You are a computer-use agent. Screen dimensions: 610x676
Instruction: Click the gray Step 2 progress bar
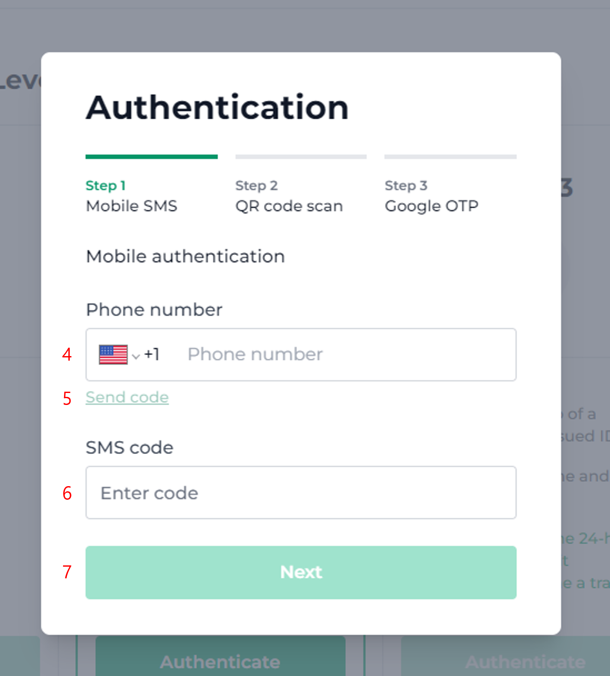tap(301, 157)
